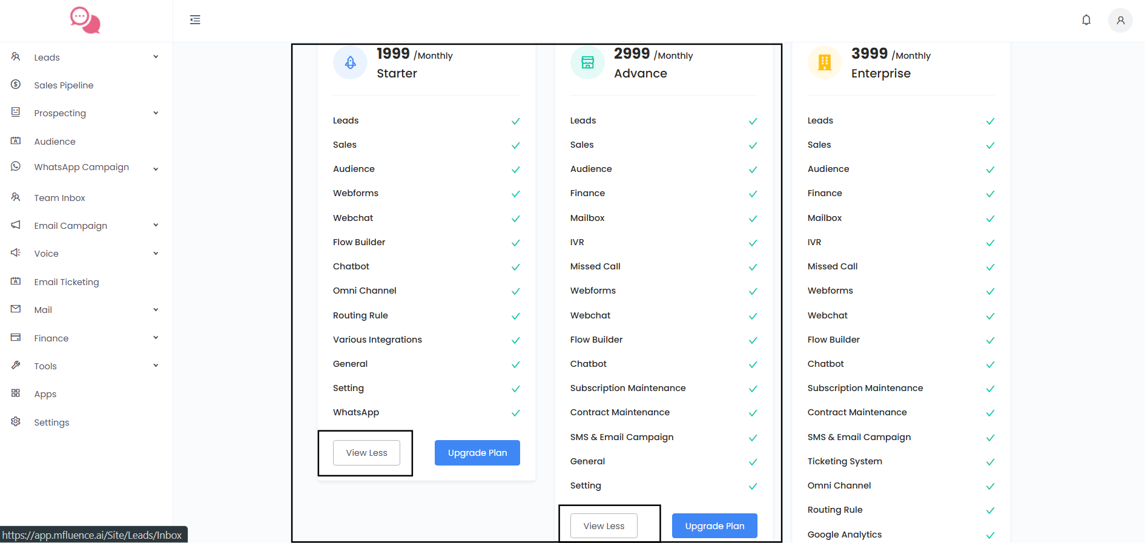Click Upgrade Plan for the Starter plan

(x=477, y=453)
